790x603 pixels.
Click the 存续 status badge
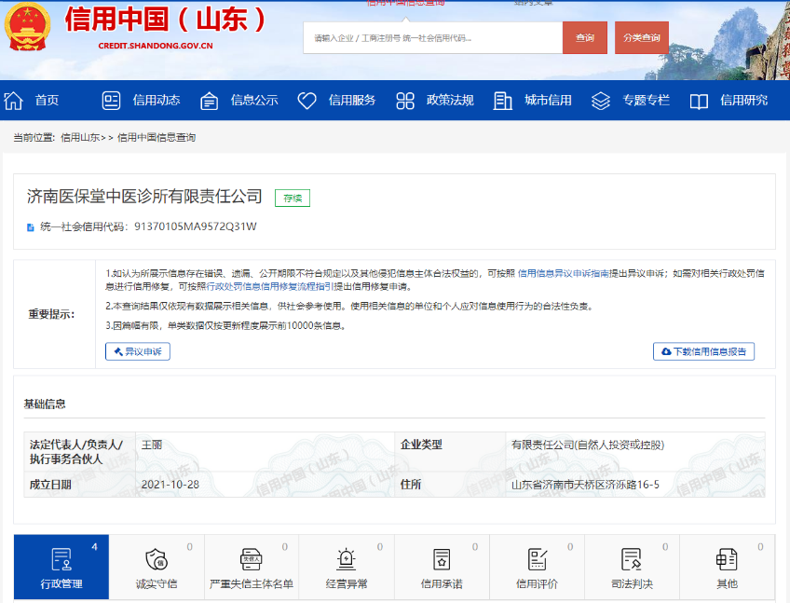click(293, 199)
